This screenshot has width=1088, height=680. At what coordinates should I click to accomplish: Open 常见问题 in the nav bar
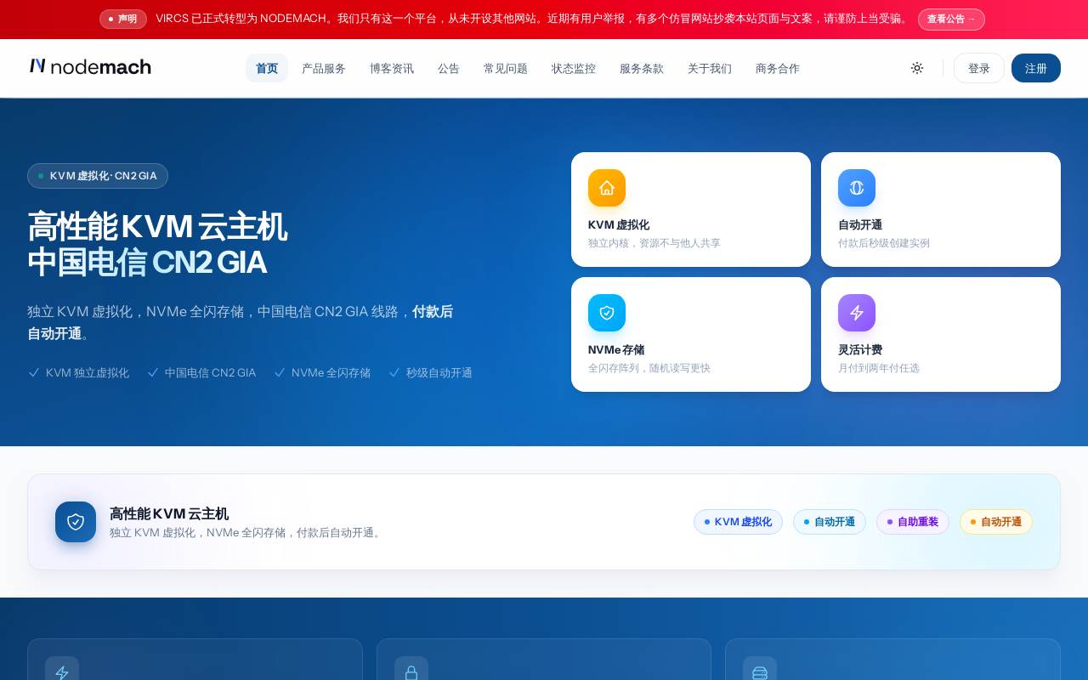(x=506, y=68)
